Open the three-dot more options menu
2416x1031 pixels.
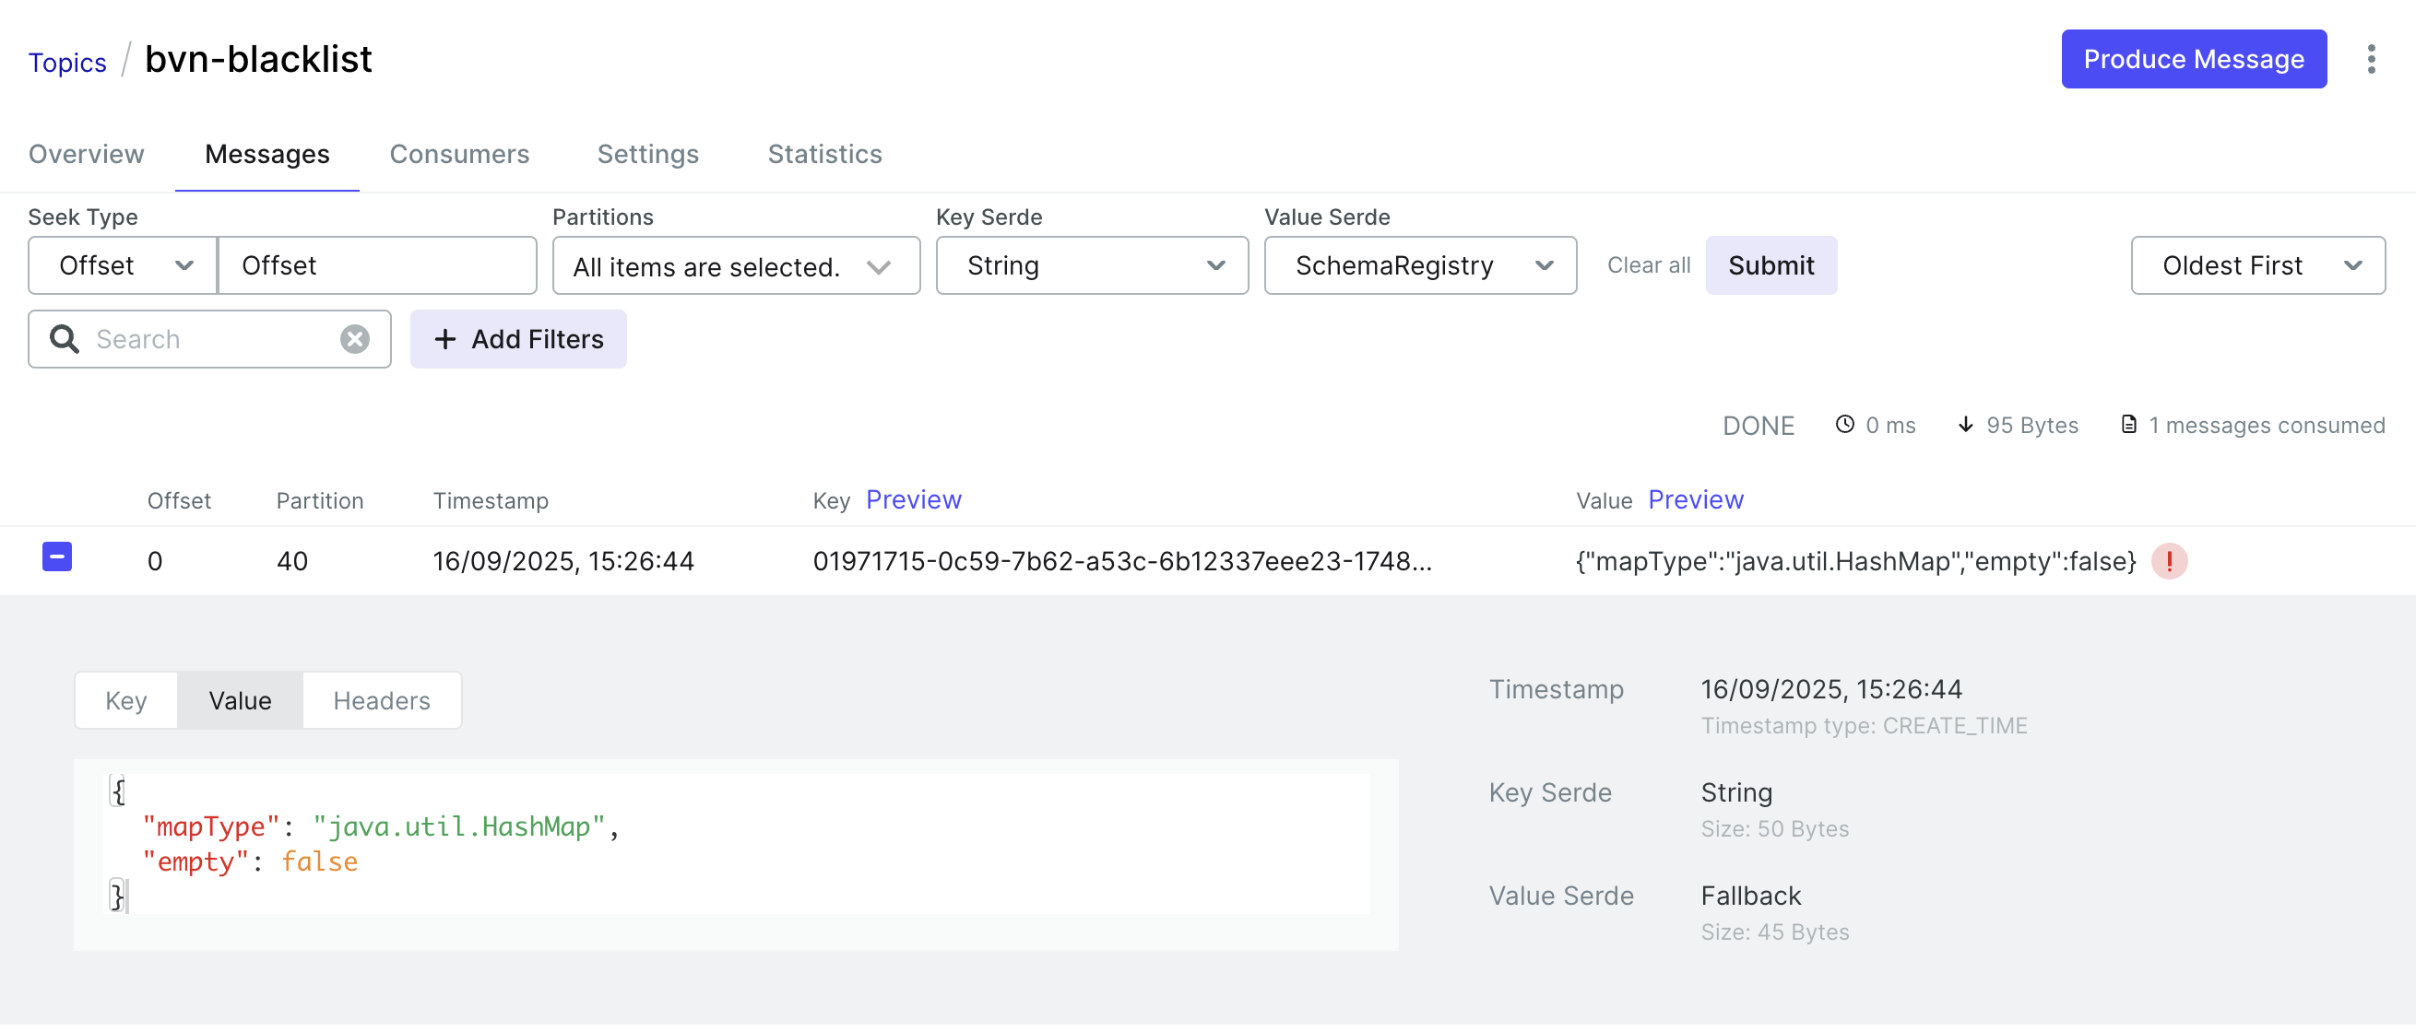pyautogui.click(x=2370, y=59)
